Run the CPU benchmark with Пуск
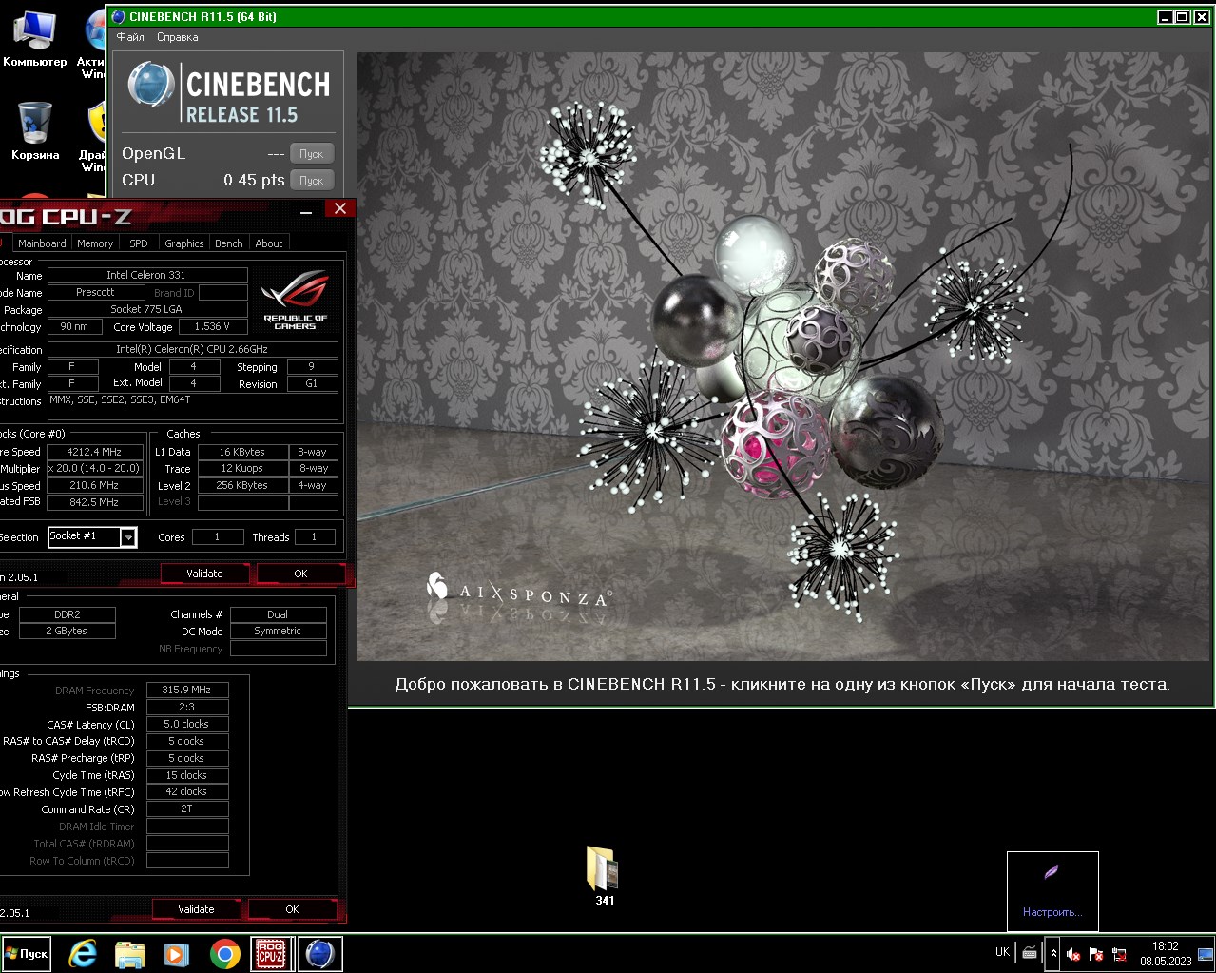This screenshot has width=1216, height=973. coord(312,180)
